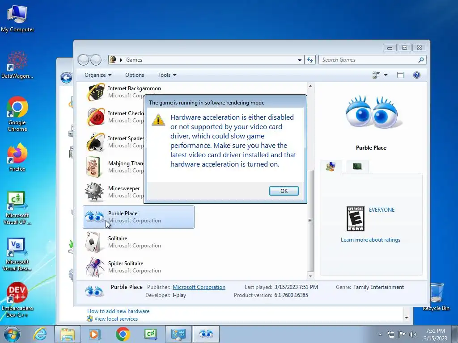Switch to the performance tab in preview pane
Viewport: 458px width, 343px height.
pyautogui.click(x=357, y=166)
